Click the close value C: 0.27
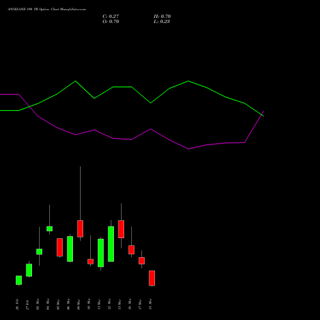This screenshot has height=320, width=320. point(111,17)
